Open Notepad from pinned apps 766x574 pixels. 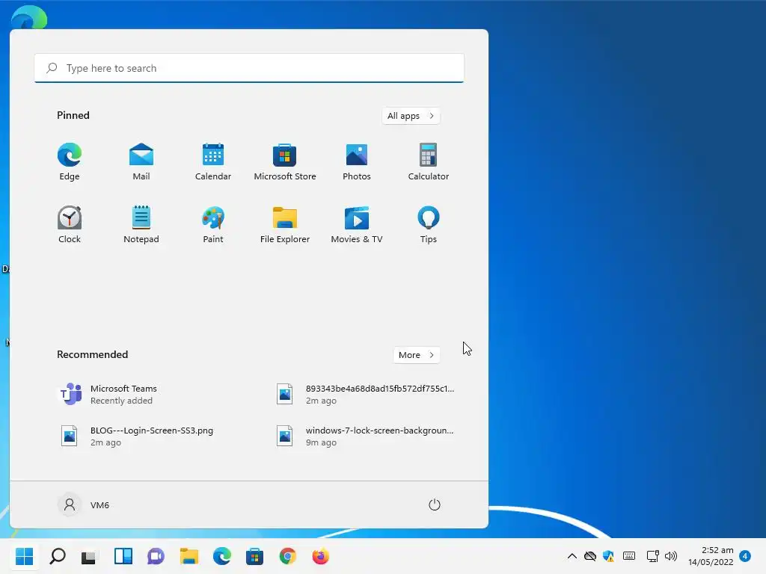coord(141,224)
